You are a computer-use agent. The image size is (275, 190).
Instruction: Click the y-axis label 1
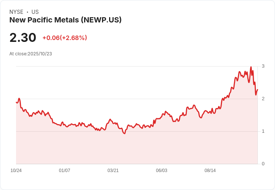coord(263,131)
